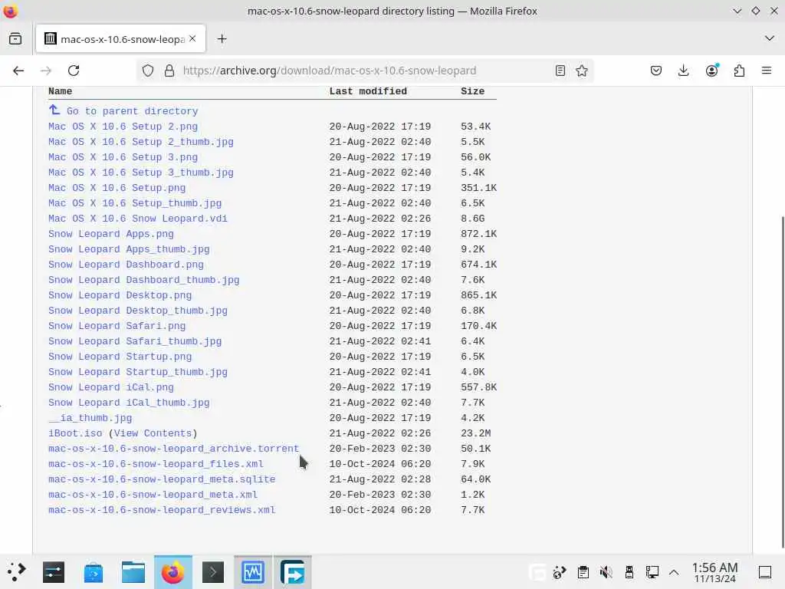Open Mac OS X 10.6 Setup 3_thumb.jpg
The height and width of the screenshot is (589, 785).
(x=141, y=173)
